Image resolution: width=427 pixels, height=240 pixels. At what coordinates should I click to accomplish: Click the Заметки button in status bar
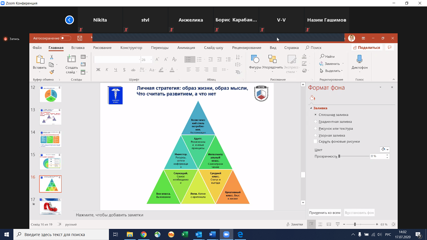(x=295, y=224)
